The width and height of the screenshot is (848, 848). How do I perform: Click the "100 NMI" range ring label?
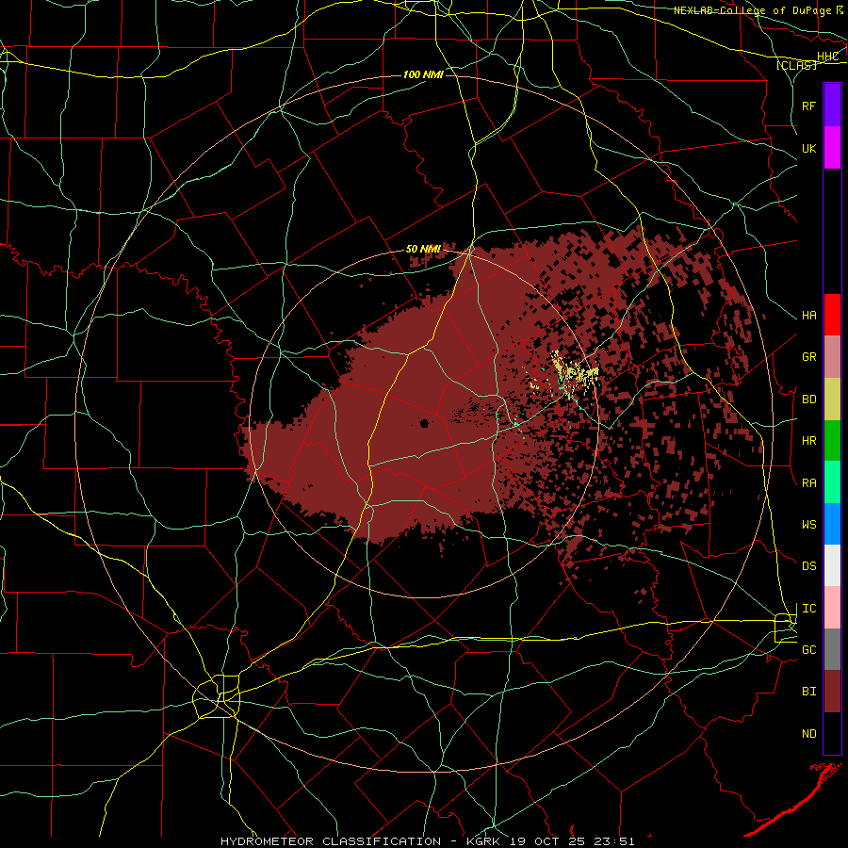coord(423,74)
